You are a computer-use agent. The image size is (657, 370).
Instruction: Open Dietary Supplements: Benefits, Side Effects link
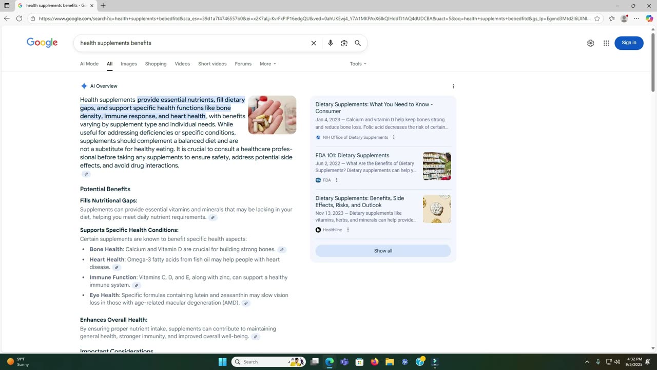pos(359,201)
